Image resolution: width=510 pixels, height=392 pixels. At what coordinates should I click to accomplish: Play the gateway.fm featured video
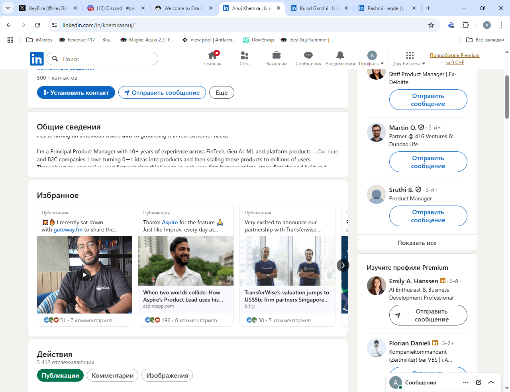pos(84,274)
